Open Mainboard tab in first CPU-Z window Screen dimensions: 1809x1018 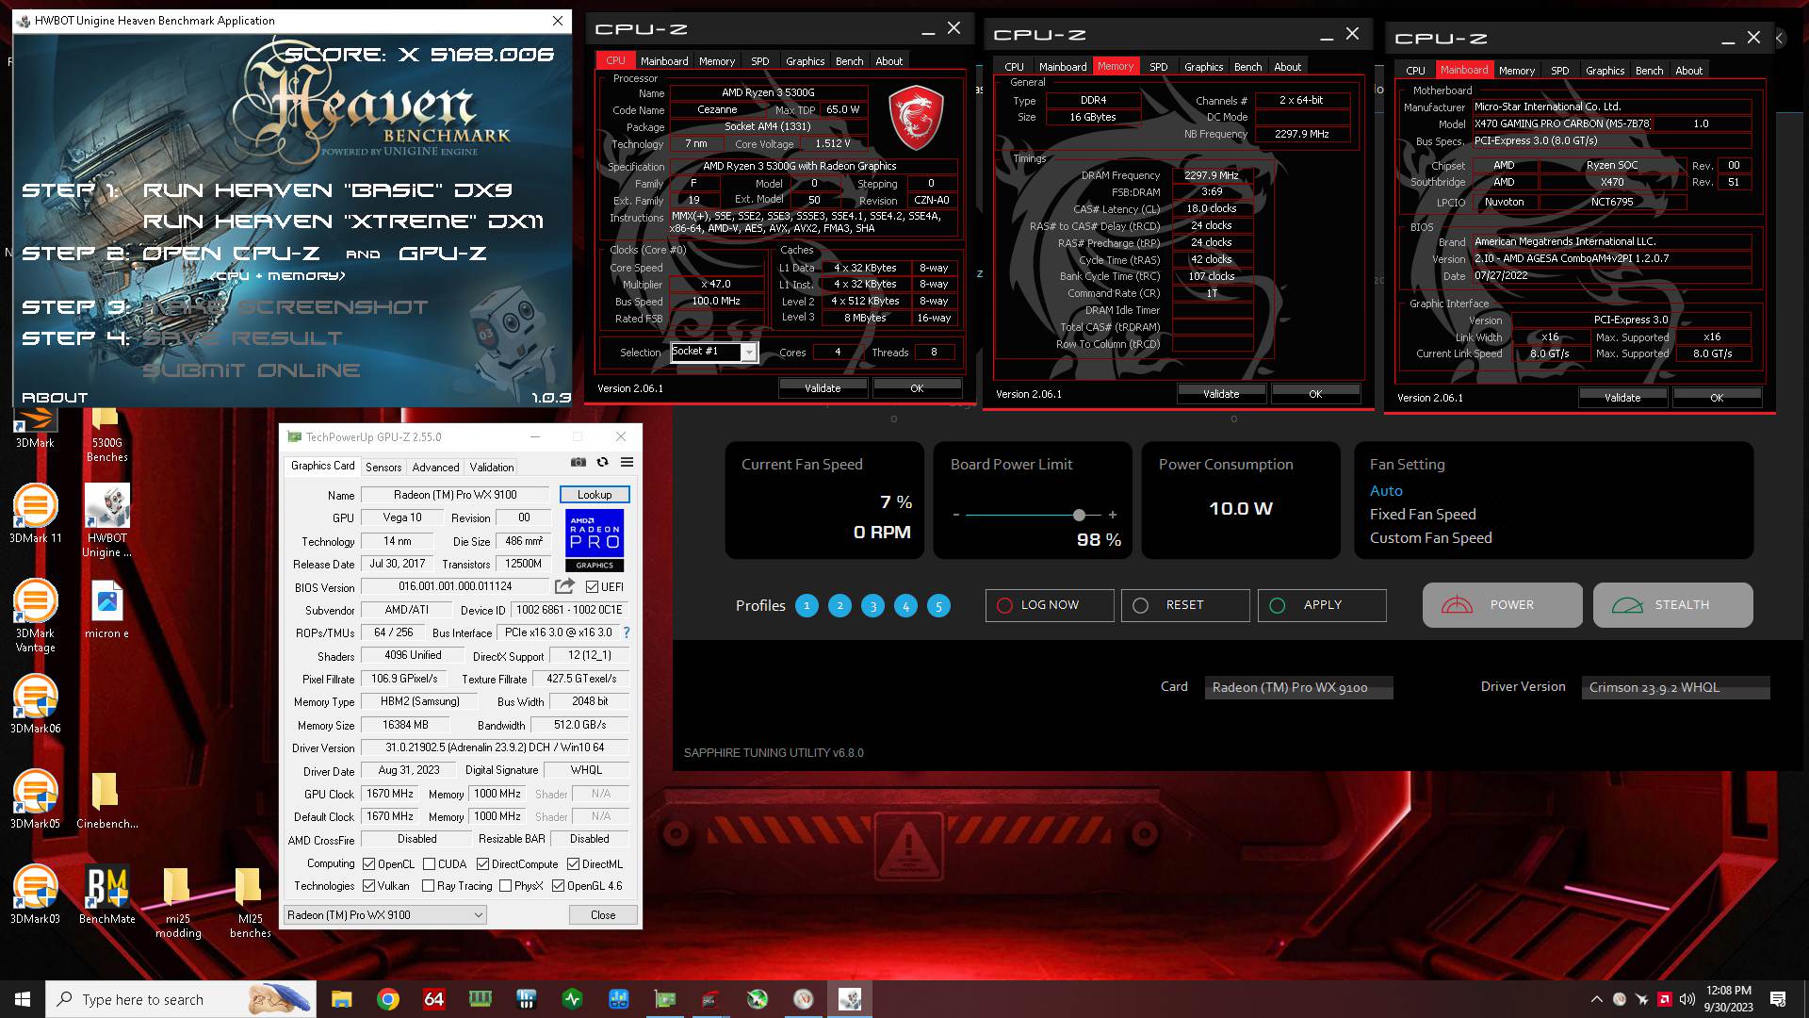[664, 61]
